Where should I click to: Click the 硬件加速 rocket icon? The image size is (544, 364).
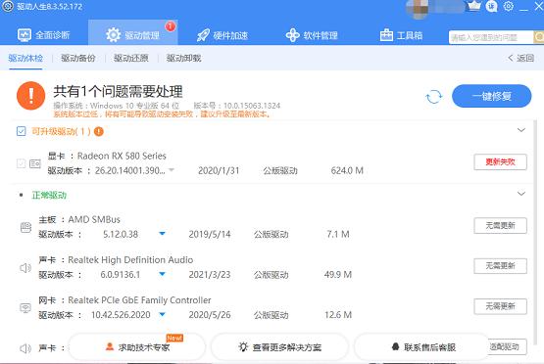click(203, 35)
